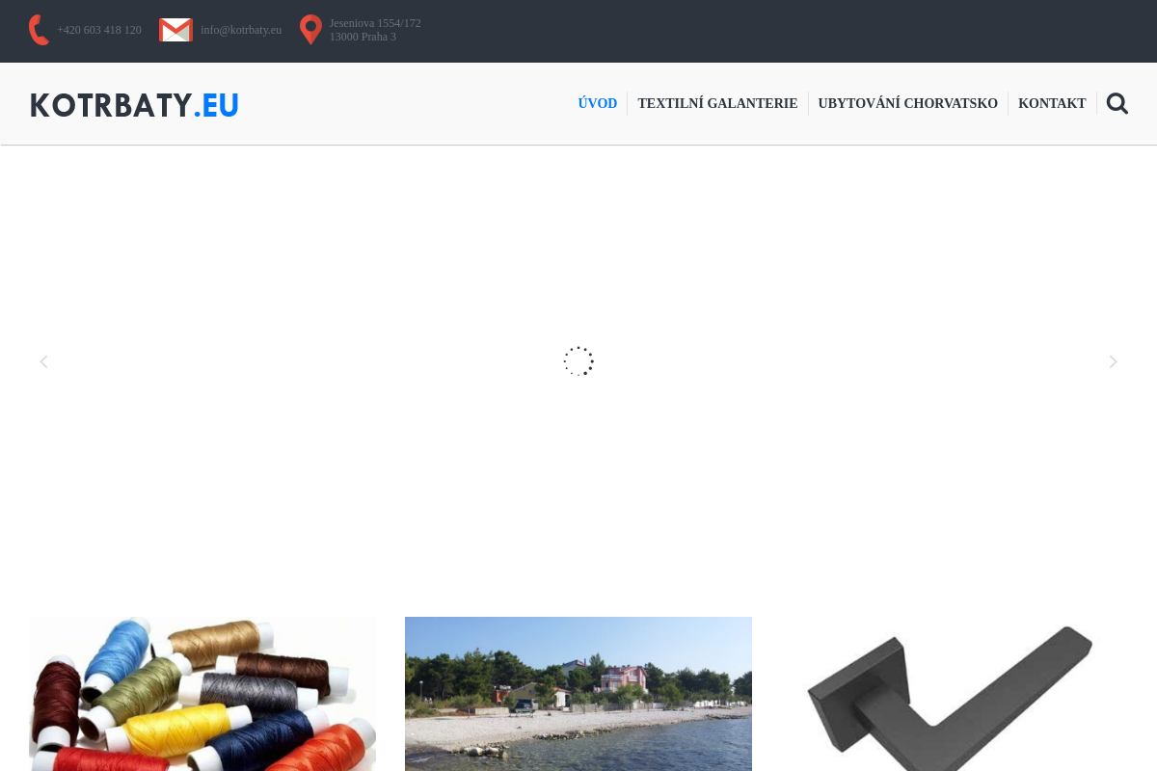Image resolution: width=1157 pixels, height=771 pixels.
Task: Go to previous slide with left arrow
Action: tap(43, 361)
